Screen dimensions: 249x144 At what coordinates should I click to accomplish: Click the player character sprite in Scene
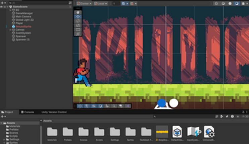coord(82,73)
